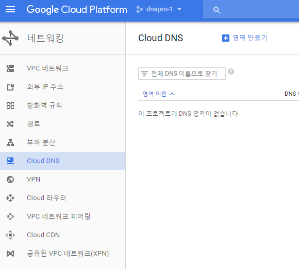Open Cloud 라우터 in sidebar

pyautogui.click(x=62, y=198)
